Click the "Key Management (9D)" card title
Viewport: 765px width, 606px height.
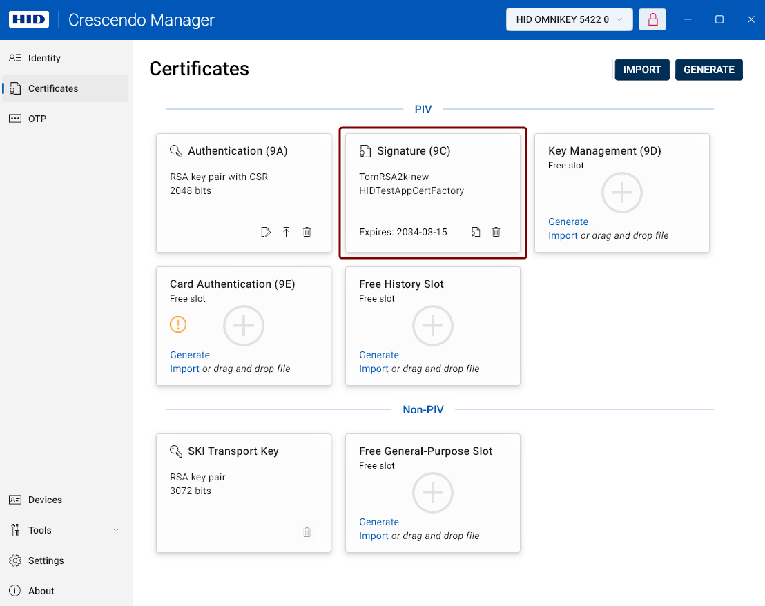point(605,151)
